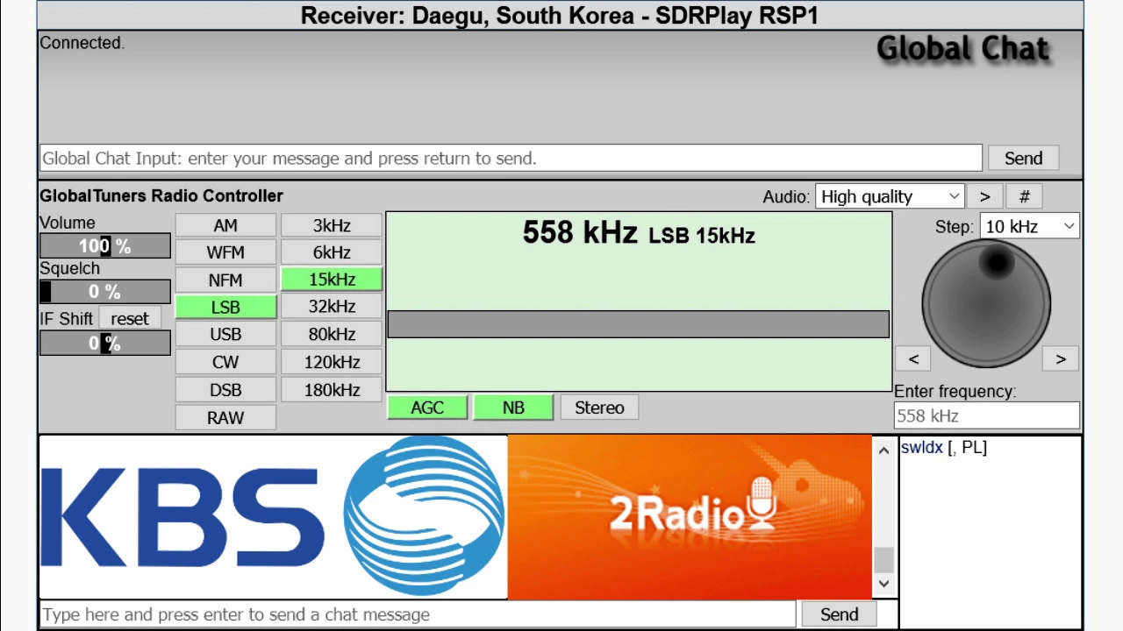1123x631 pixels.
Task: Set bandwidth to 80kHz
Action: pos(332,335)
